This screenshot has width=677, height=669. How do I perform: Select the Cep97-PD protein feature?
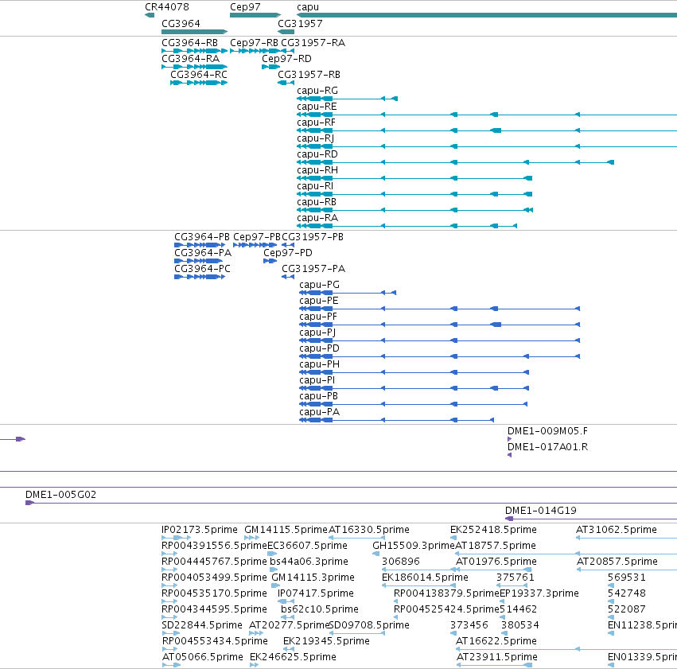pyautogui.click(x=270, y=261)
